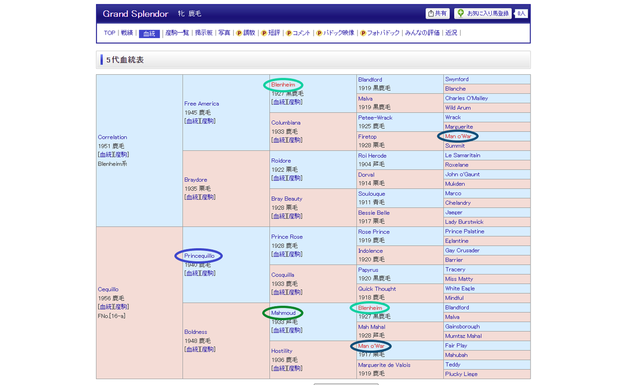This screenshot has height=385, width=634.
Task: Open the Papyrus link
Action: (x=369, y=270)
